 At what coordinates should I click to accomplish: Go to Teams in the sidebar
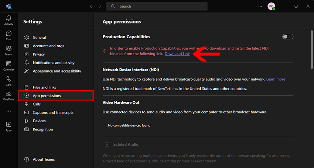pyautogui.click(x=8, y=50)
